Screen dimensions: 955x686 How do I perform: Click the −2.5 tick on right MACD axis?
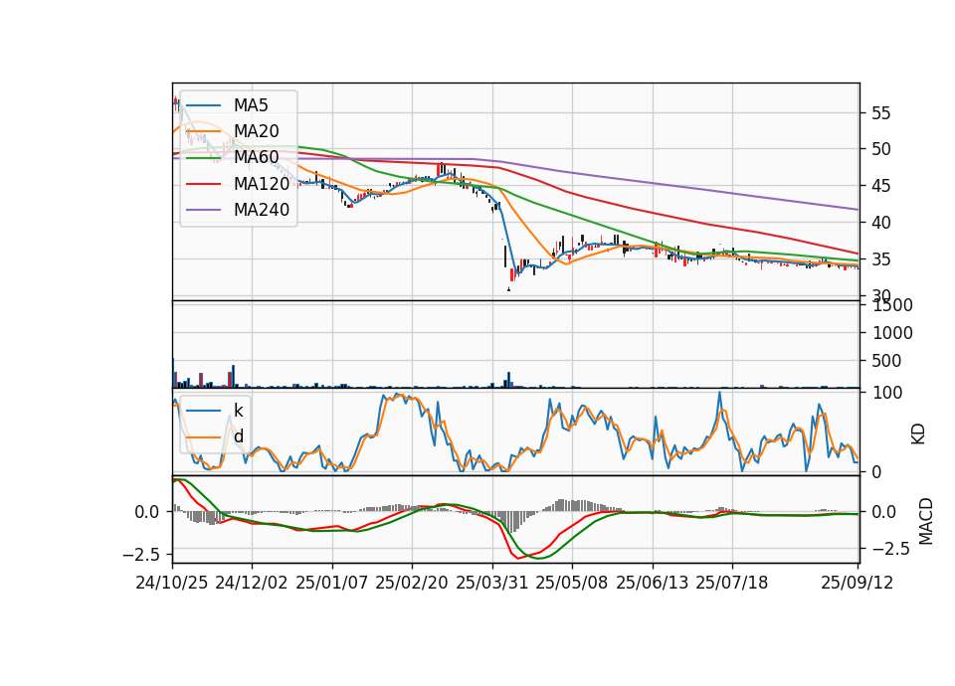pyautogui.click(x=891, y=549)
